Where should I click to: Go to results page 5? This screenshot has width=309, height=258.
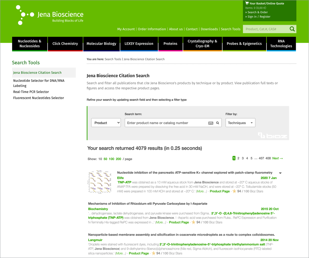click(252, 158)
